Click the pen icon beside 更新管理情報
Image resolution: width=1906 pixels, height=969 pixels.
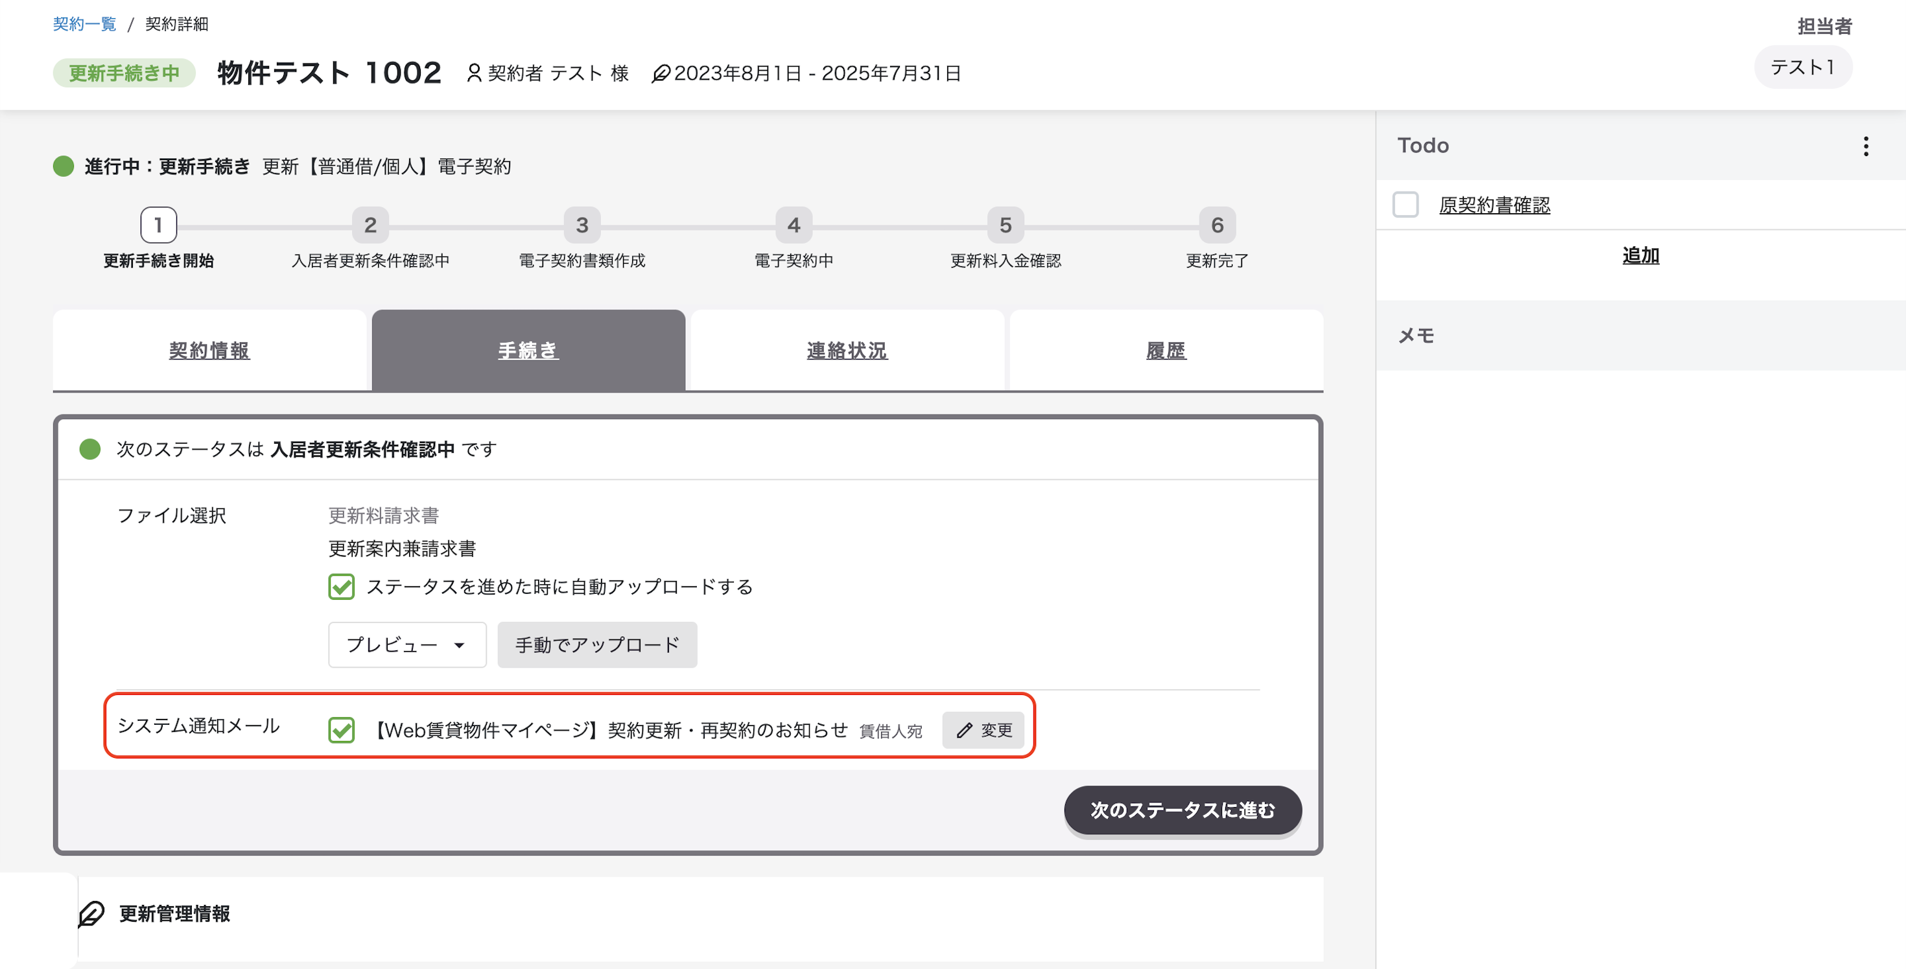[x=92, y=913]
